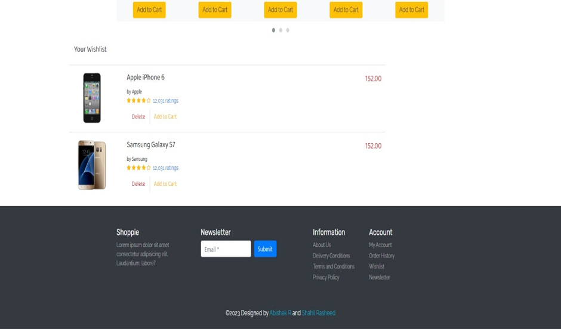The height and width of the screenshot is (329, 561).
Task: Click the Shoppie footer heading
Action: point(128,232)
